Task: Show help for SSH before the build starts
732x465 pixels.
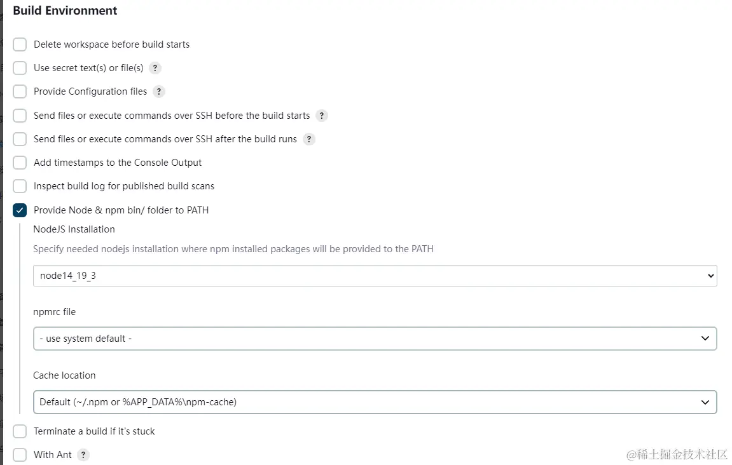Action: tap(322, 116)
